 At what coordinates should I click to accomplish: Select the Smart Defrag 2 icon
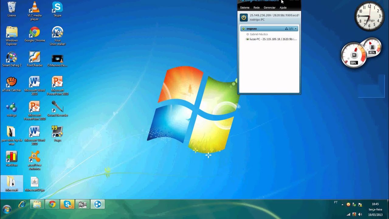pyautogui.click(x=12, y=59)
